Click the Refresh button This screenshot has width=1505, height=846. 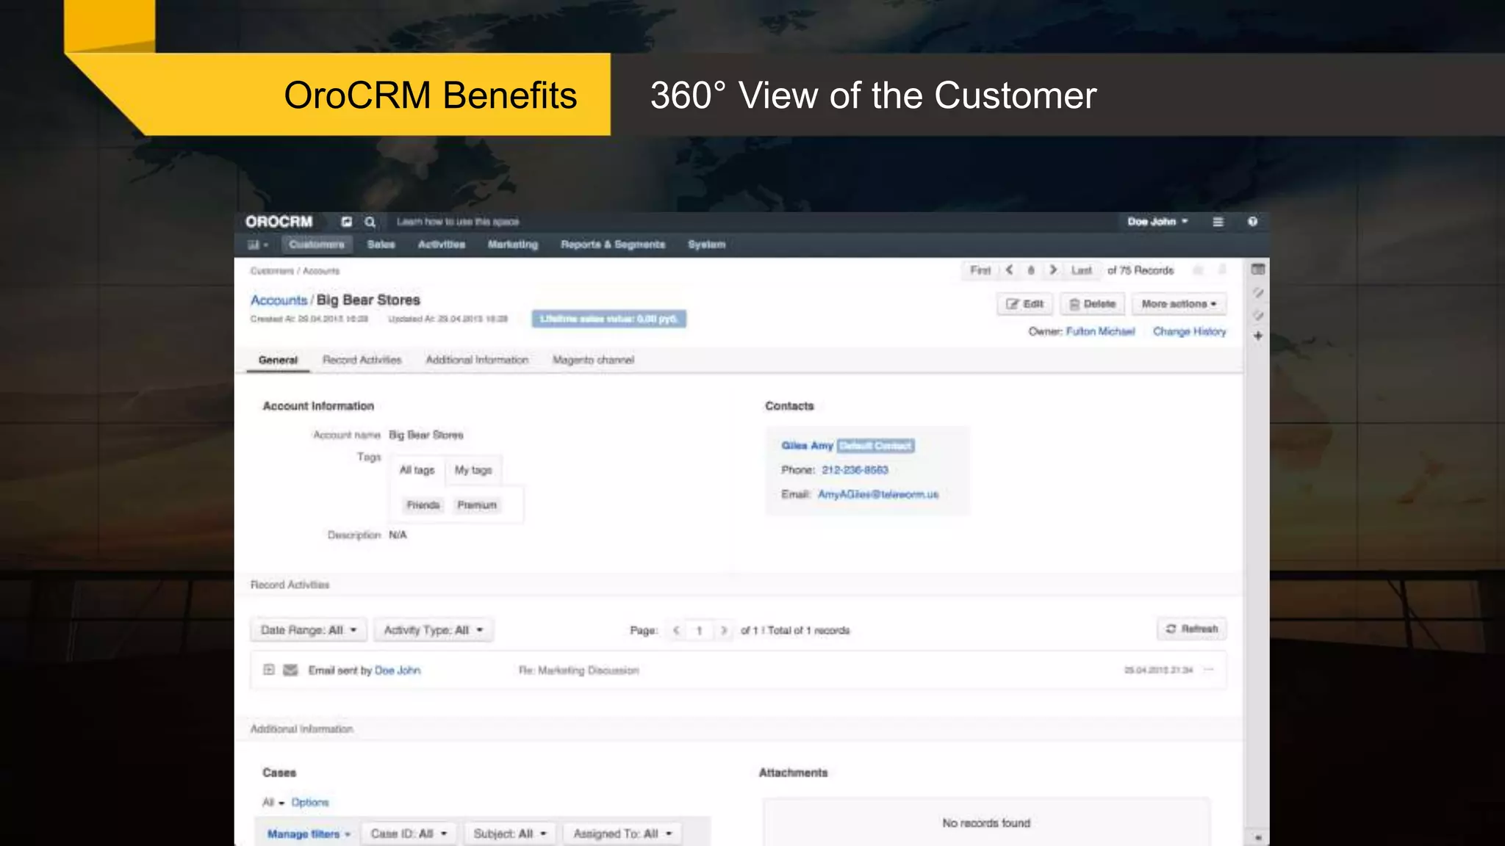[x=1192, y=629]
